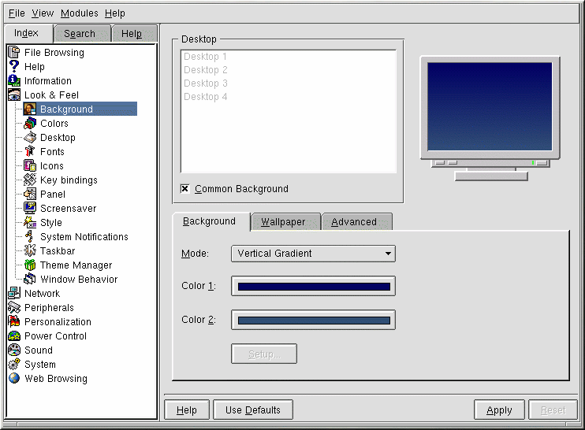The image size is (585, 430).
Task: Open the Mode dropdown showing Vertical Gradient
Action: pyautogui.click(x=313, y=254)
